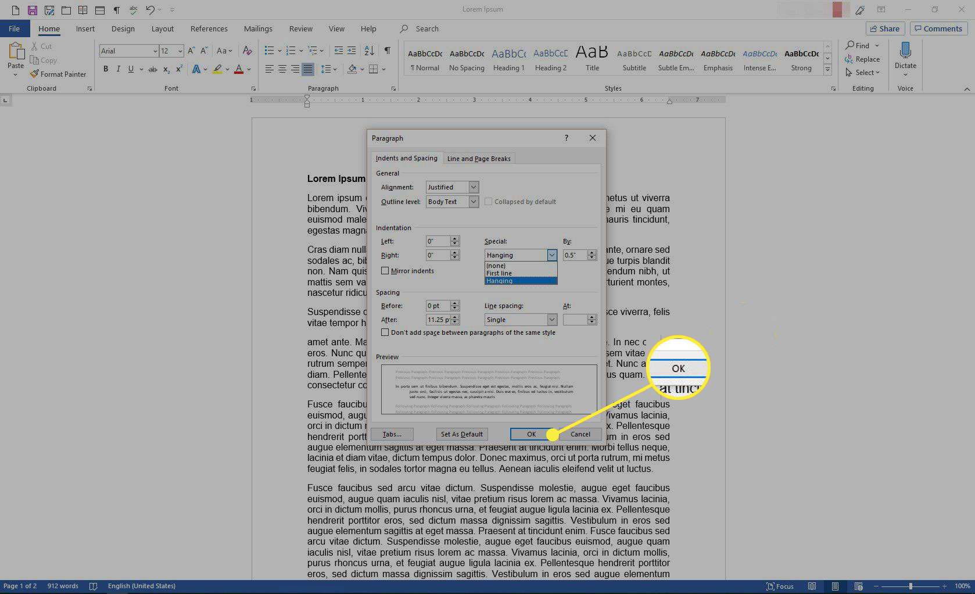Click the Undo icon in title bar
The image size is (975, 594).
(150, 10)
